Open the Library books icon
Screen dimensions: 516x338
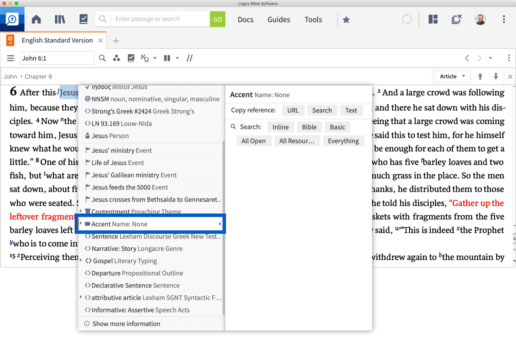[x=60, y=19]
